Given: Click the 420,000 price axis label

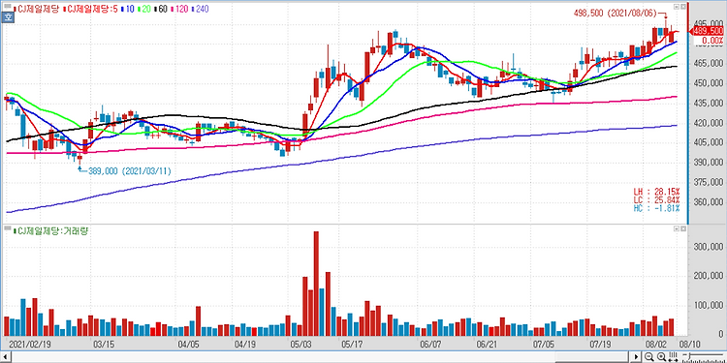Looking at the screenshot, I should [708, 123].
